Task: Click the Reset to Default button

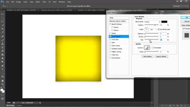Action: pyautogui.click(x=161, y=56)
